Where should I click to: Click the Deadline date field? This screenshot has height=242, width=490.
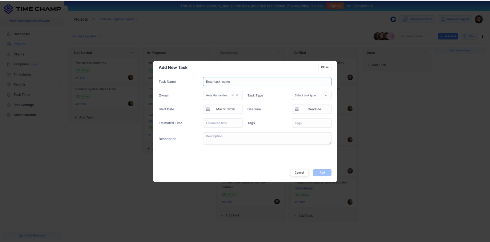coord(311,109)
